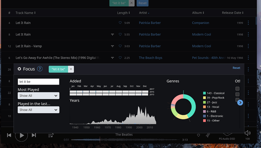Open the Played in the last dropdown
Image resolution: width=261 pixels, height=148 pixels.
click(39, 110)
